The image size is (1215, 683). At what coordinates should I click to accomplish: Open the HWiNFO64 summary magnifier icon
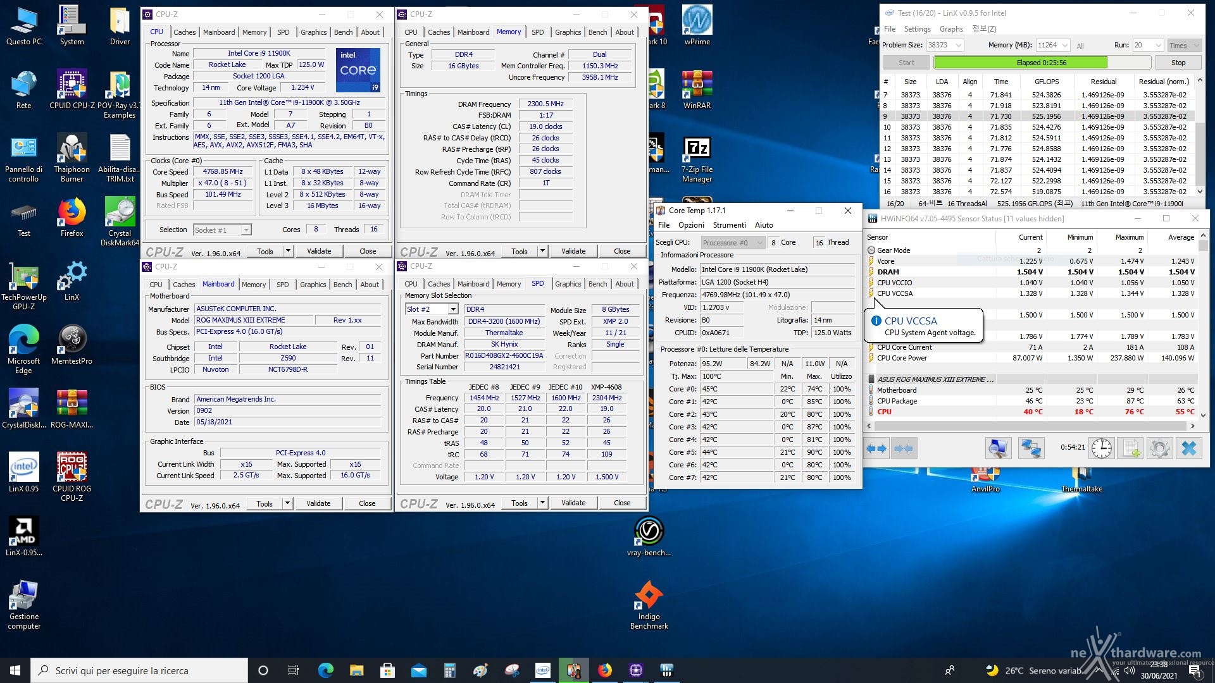(x=998, y=448)
